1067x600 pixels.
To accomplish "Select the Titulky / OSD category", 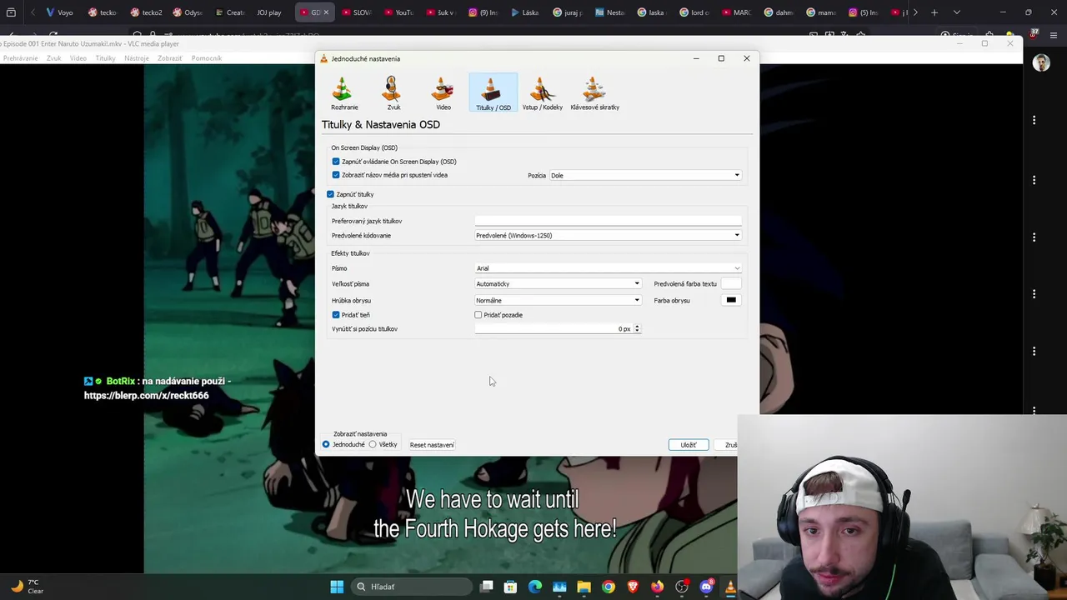I will [493, 92].
